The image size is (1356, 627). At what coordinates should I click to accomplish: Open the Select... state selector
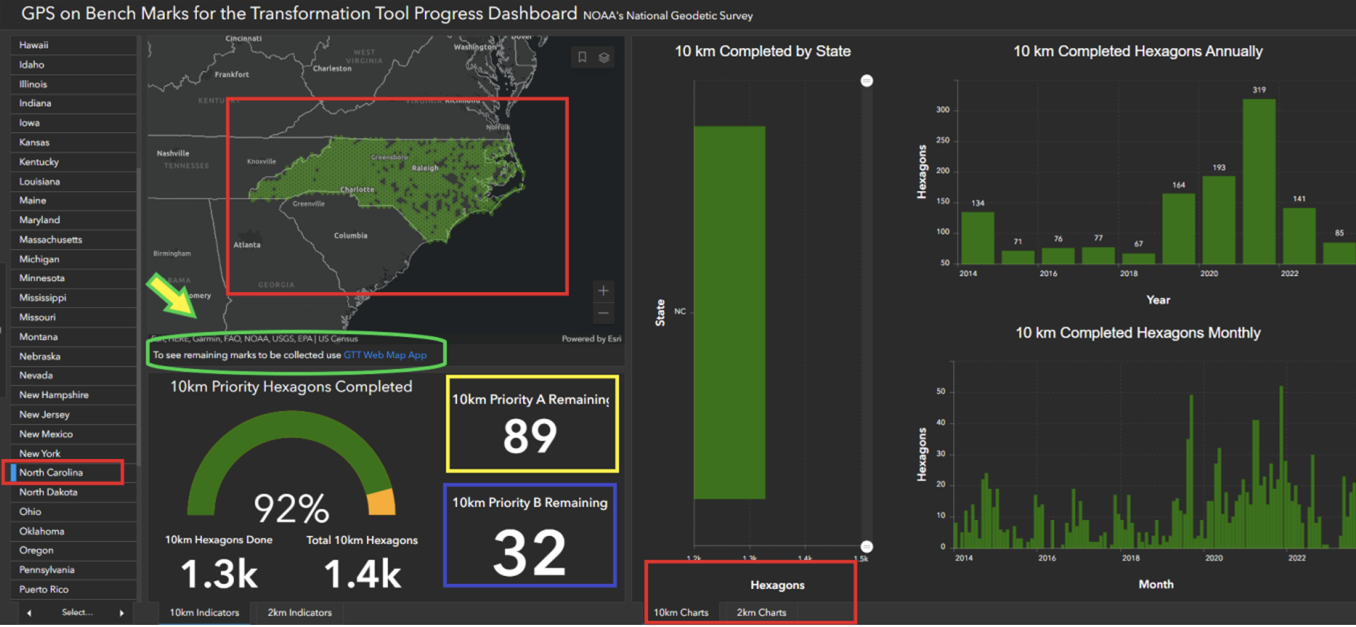point(77,612)
